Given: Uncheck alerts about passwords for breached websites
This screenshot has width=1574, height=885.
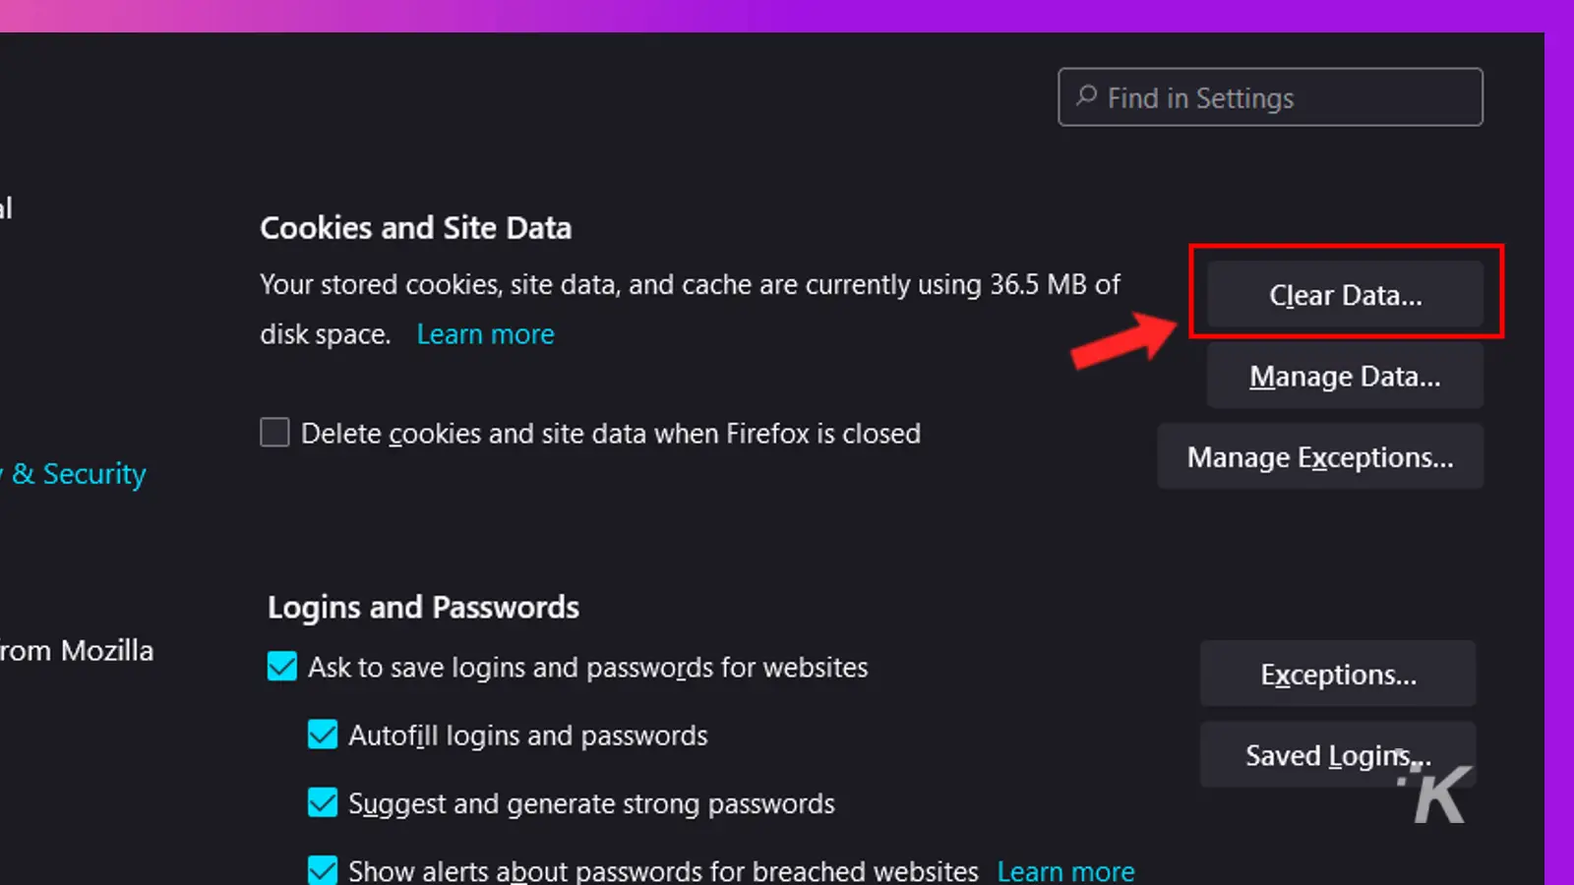Looking at the screenshot, I should pyautogui.click(x=323, y=869).
